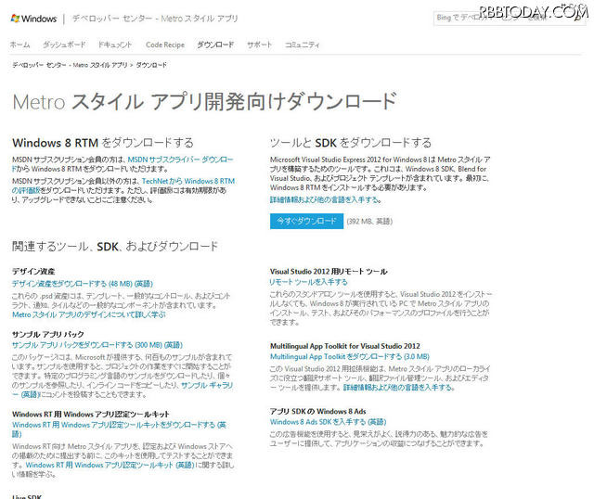Open Metro スタイル アプリのデザイン learn more link
This screenshot has height=499, width=594.
coord(89,314)
